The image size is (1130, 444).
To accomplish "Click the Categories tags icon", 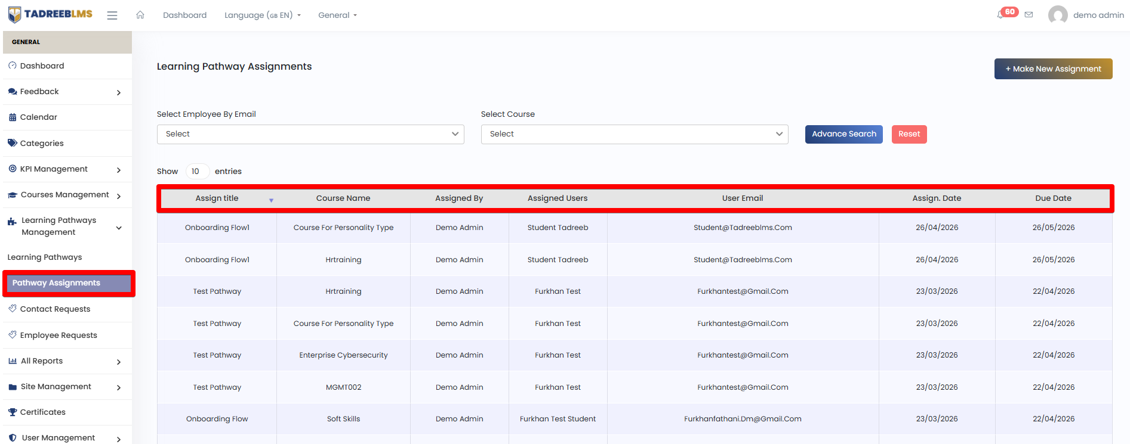I will point(13,143).
